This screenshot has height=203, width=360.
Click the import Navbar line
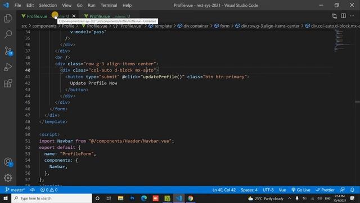[106, 141]
